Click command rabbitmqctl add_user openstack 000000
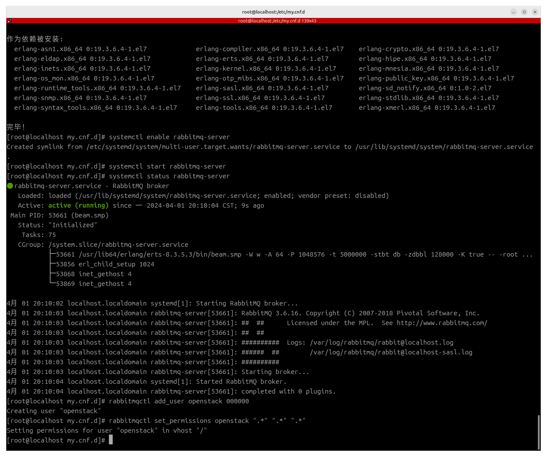 pyautogui.click(x=179, y=401)
